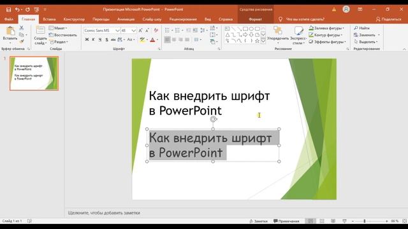Open the bullets list dropdown
This screenshot has width=408, height=229.
[x=173, y=31]
